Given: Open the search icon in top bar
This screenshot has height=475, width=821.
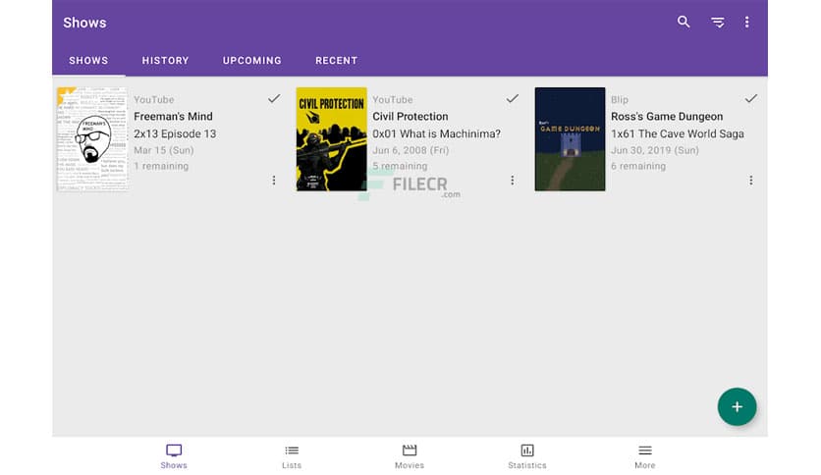Looking at the screenshot, I should tap(684, 22).
